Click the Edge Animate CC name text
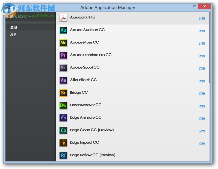The height and width of the screenshot is (169, 218). pos(86,118)
